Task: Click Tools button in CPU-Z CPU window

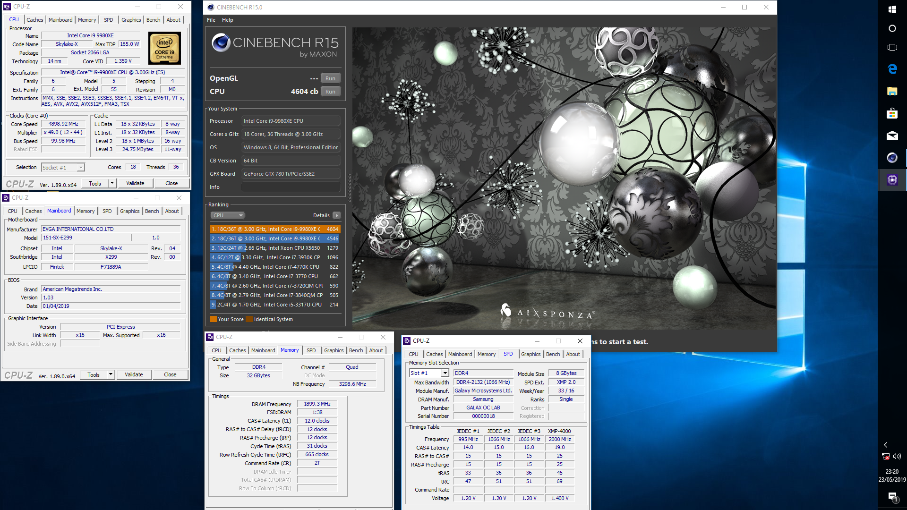Action: [x=95, y=183]
